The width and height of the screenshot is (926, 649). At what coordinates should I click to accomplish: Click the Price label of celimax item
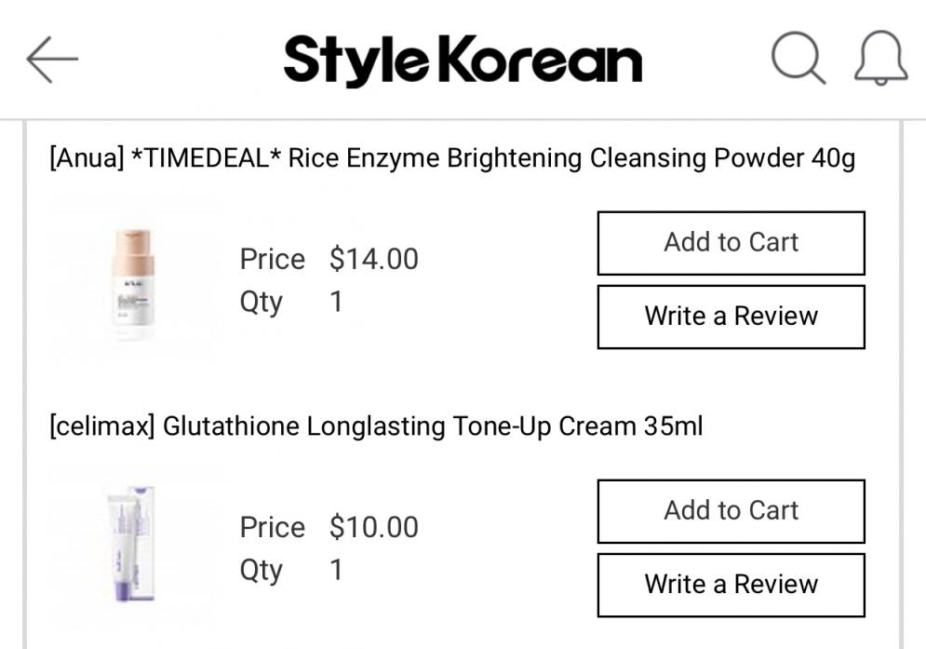pos(273,527)
